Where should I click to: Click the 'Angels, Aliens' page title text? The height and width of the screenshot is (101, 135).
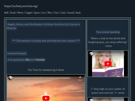point(43,26)
